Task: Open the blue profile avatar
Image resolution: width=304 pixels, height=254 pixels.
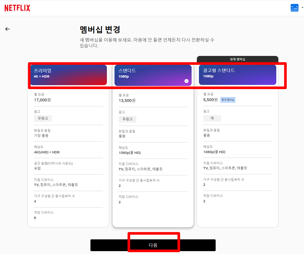Action: coord(295,8)
